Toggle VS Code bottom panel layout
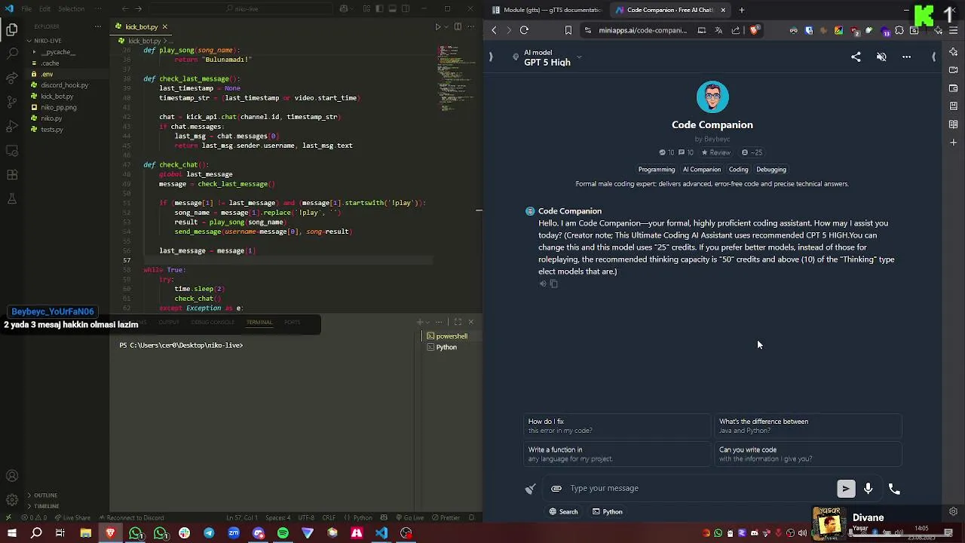This screenshot has width=965, height=543. pos(393,9)
